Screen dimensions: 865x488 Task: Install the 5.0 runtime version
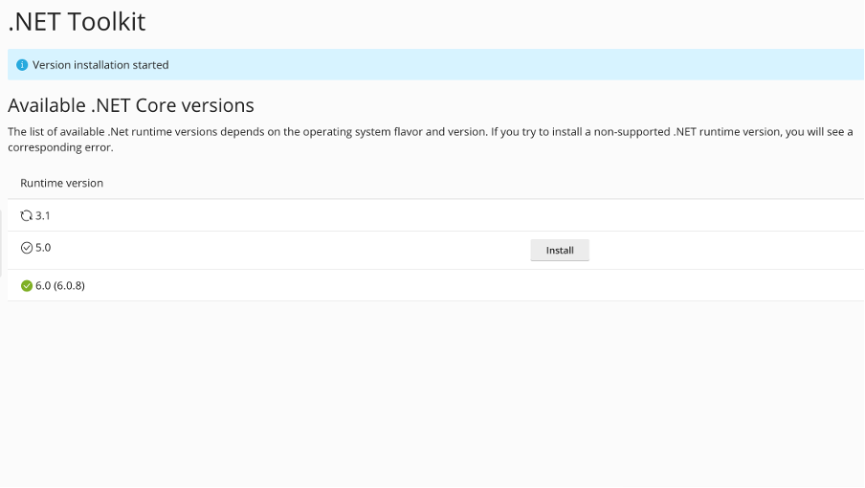(560, 251)
